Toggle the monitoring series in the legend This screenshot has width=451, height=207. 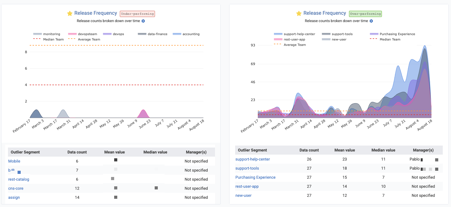(x=51, y=34)
